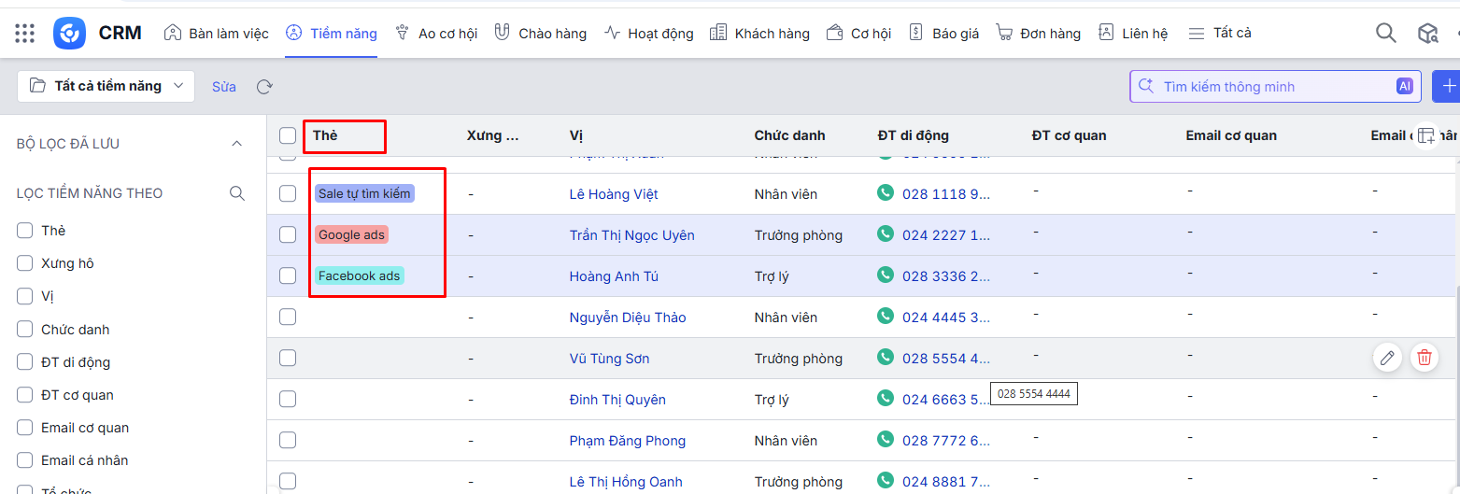Click the Sửa edit link
The image size is (1460, 494).
click(223, 87)
